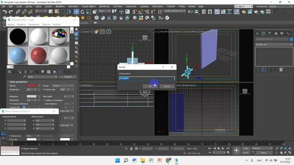
Task: Enable Reflect on backside checkbox
Action: pyautogui.click(x=44, y=100)
